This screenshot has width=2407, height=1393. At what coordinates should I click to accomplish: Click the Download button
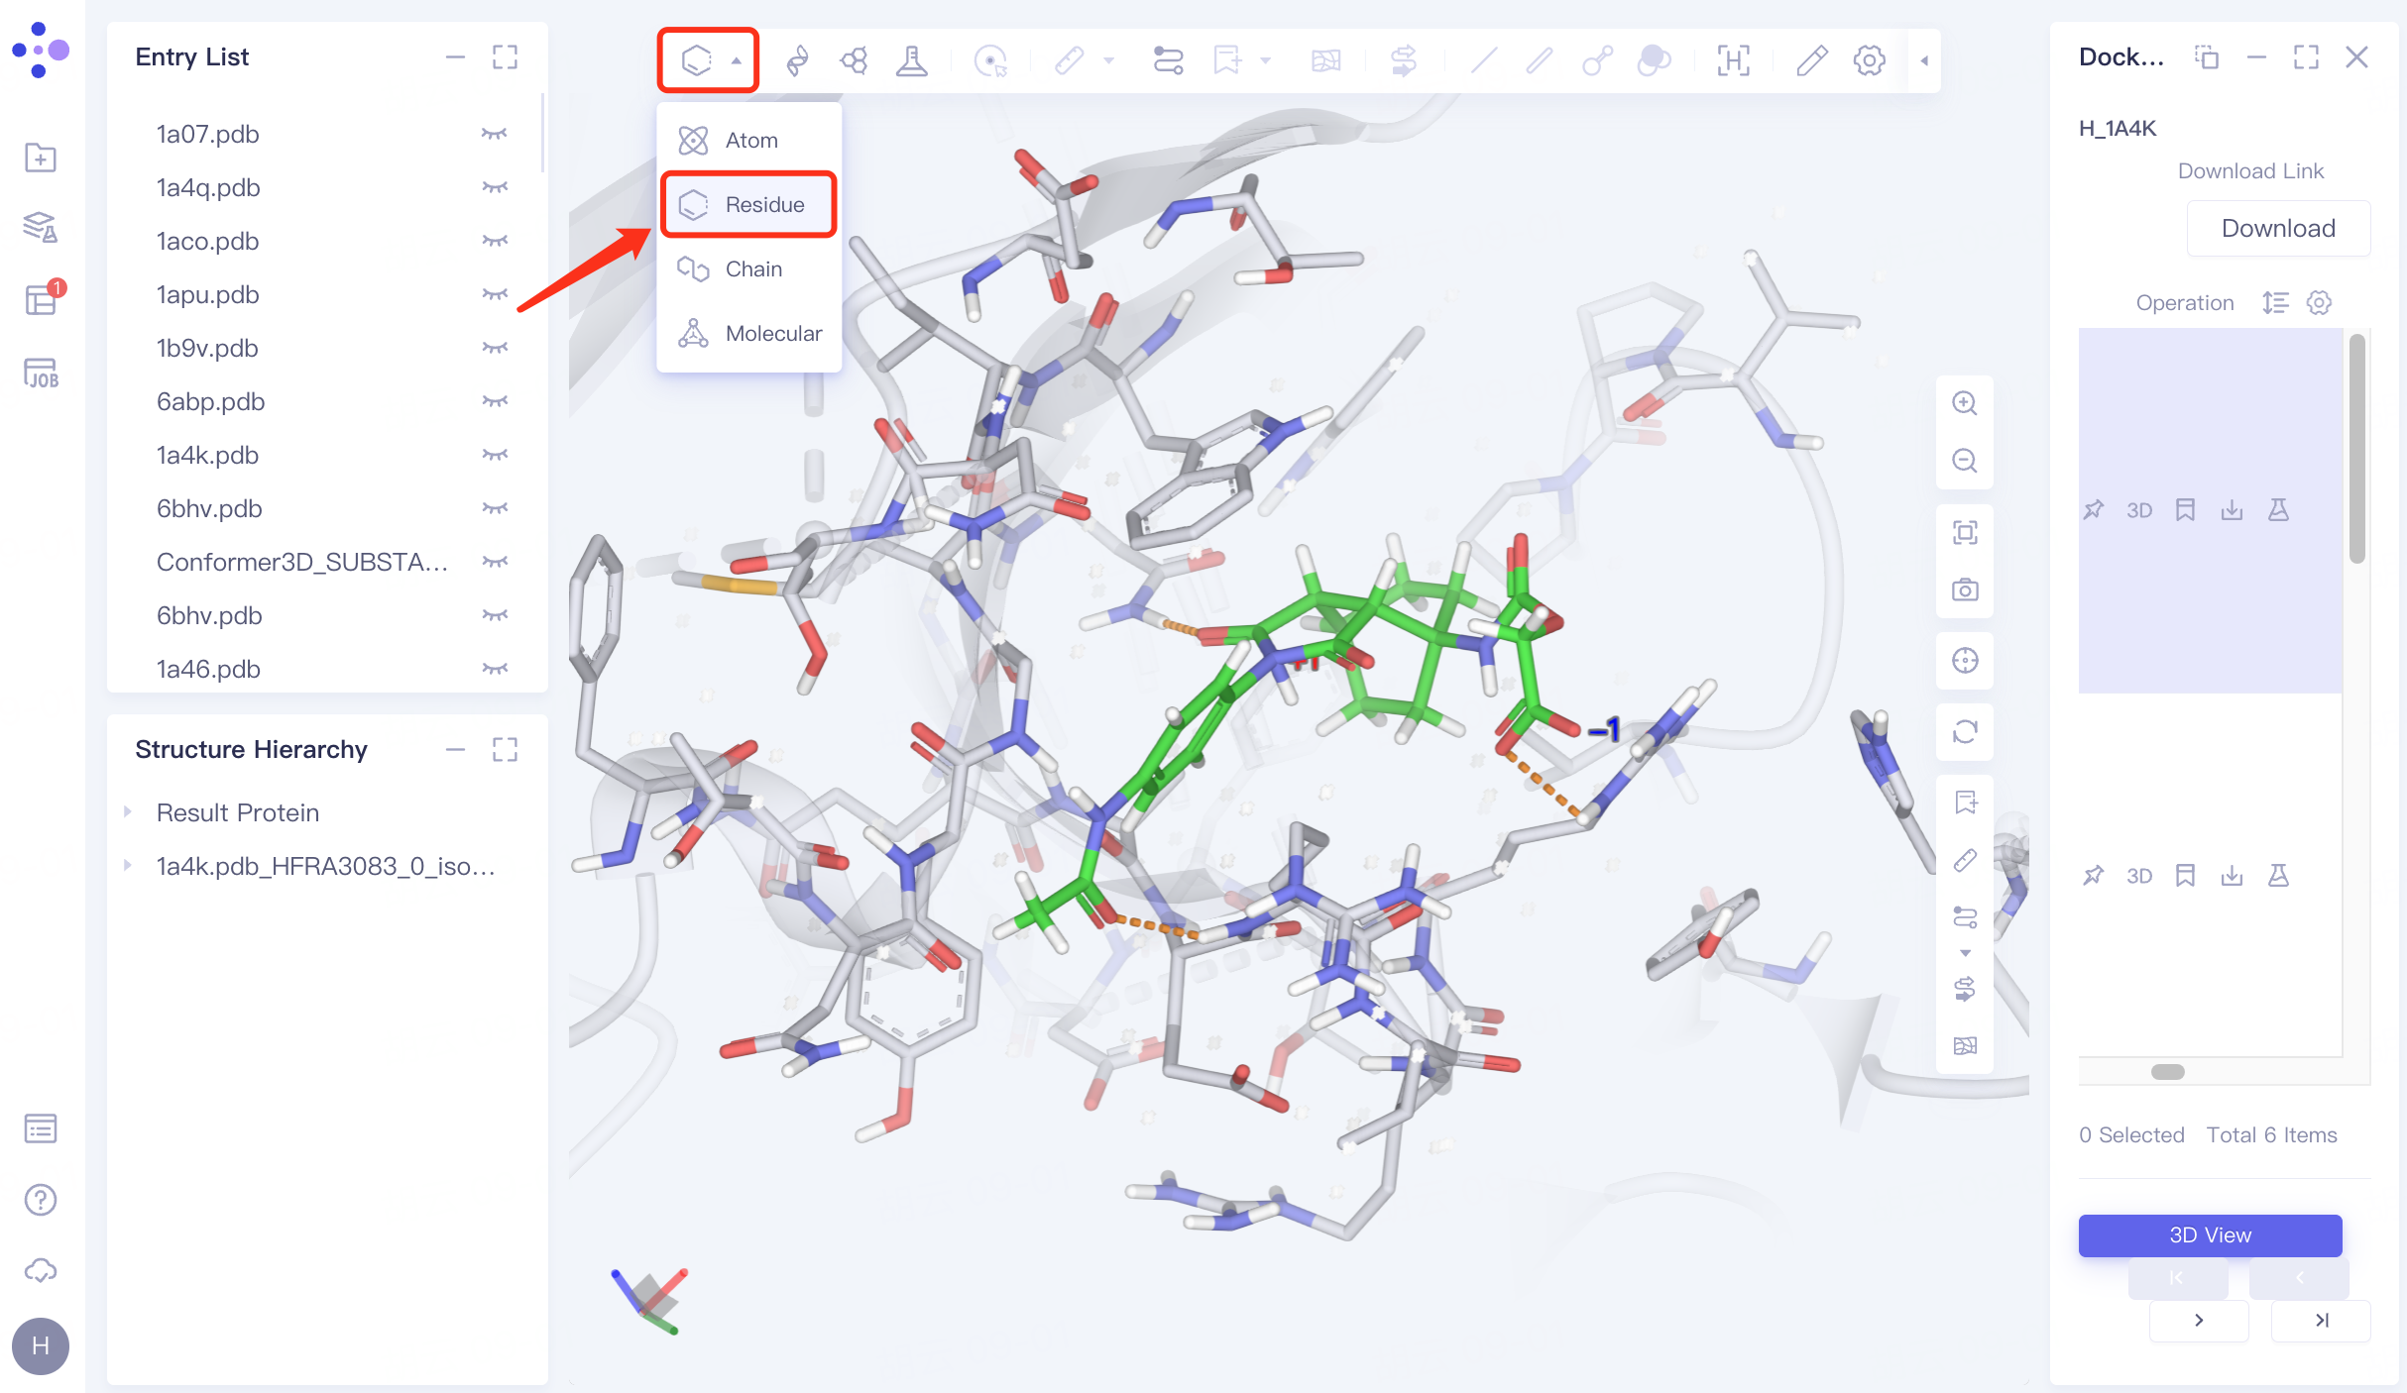pos(2277,229)
